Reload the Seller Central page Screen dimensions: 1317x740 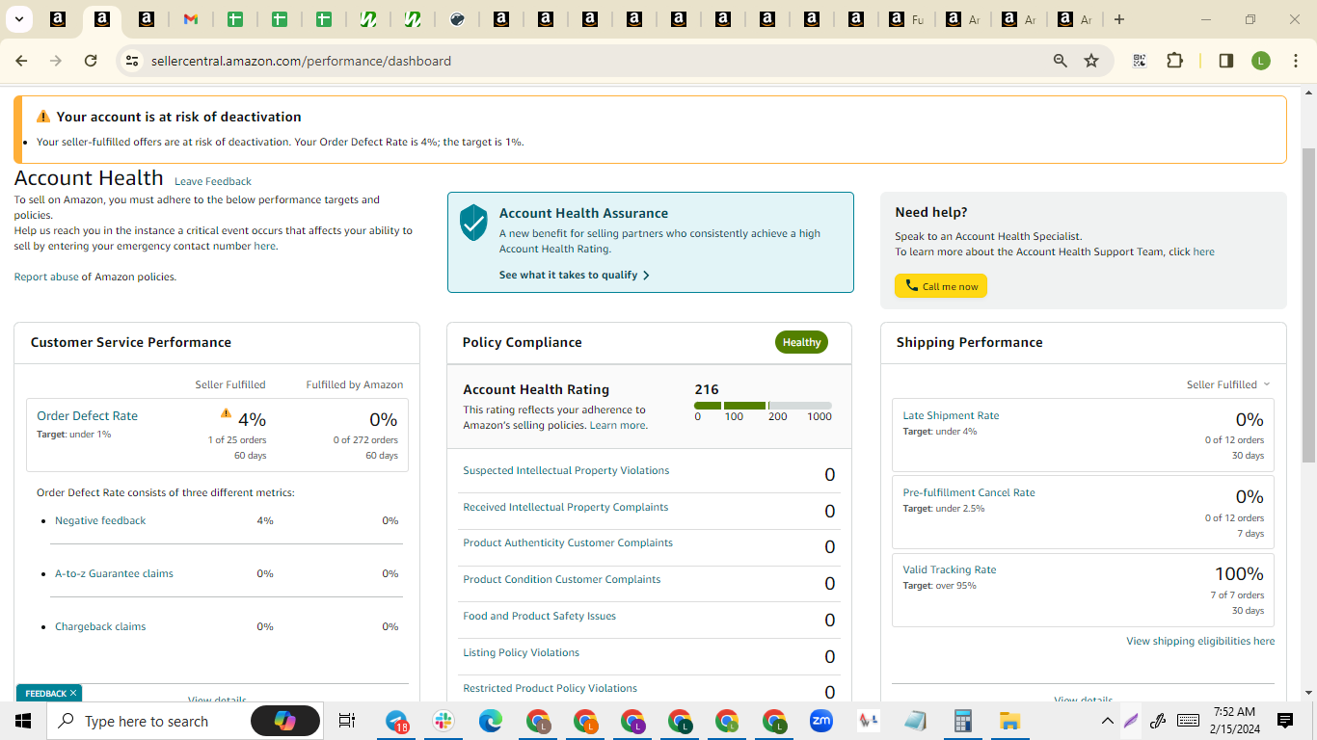pyautogui.click(x=91, y=61)
